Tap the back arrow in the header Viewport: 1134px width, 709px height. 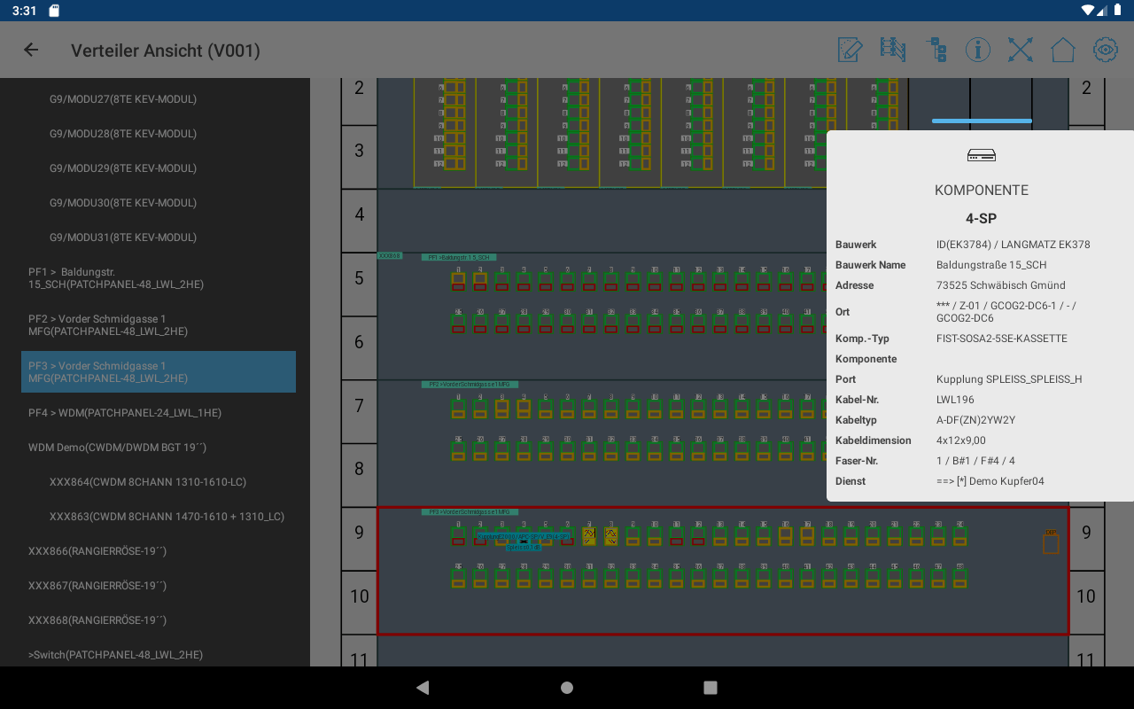(x=30, y=50)
